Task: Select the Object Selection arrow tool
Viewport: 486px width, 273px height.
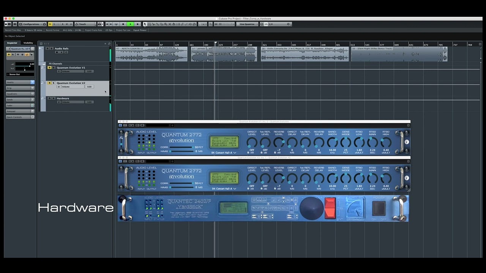Action: [145, 24]
